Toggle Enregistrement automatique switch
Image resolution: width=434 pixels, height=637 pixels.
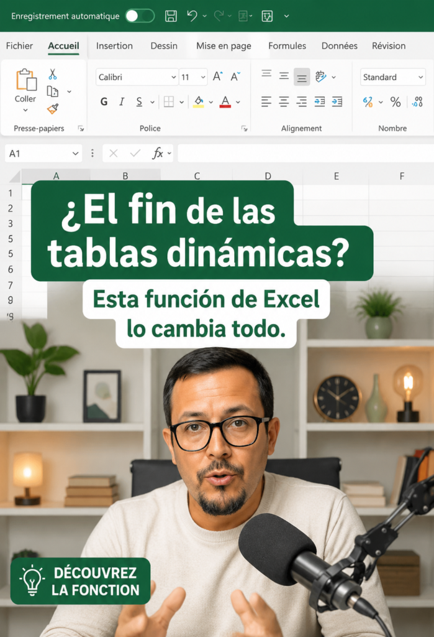(x=140, y=16)
